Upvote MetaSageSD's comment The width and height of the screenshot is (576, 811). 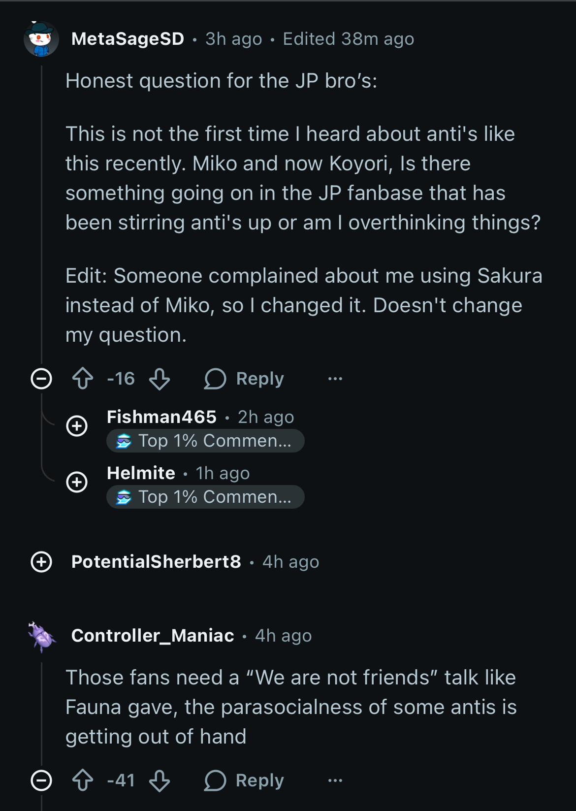point(83,379)
